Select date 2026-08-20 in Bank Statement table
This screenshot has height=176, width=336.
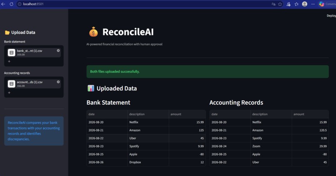[107, 122]
